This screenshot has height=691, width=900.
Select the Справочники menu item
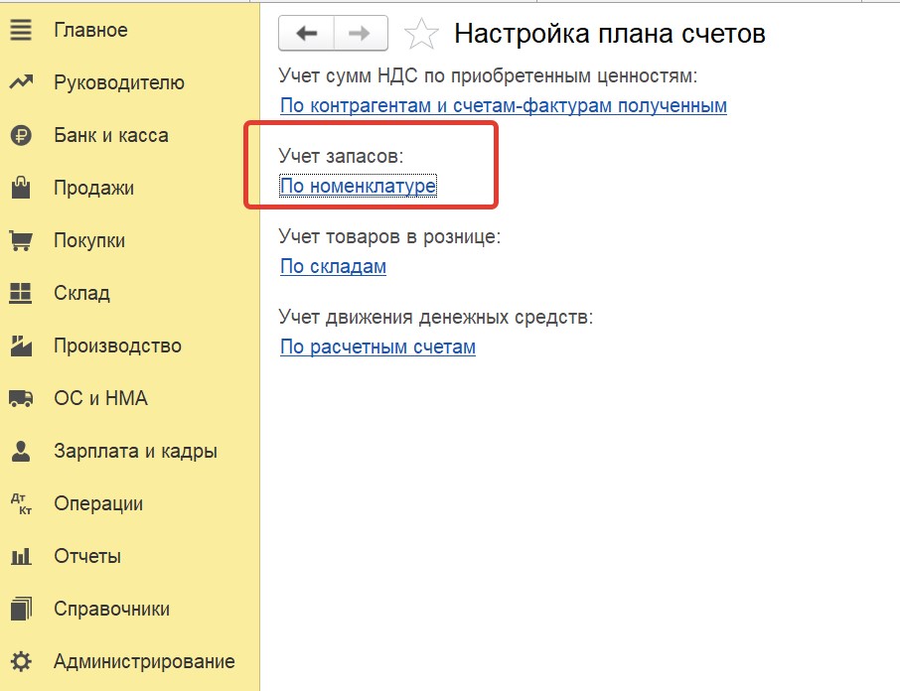112,609
